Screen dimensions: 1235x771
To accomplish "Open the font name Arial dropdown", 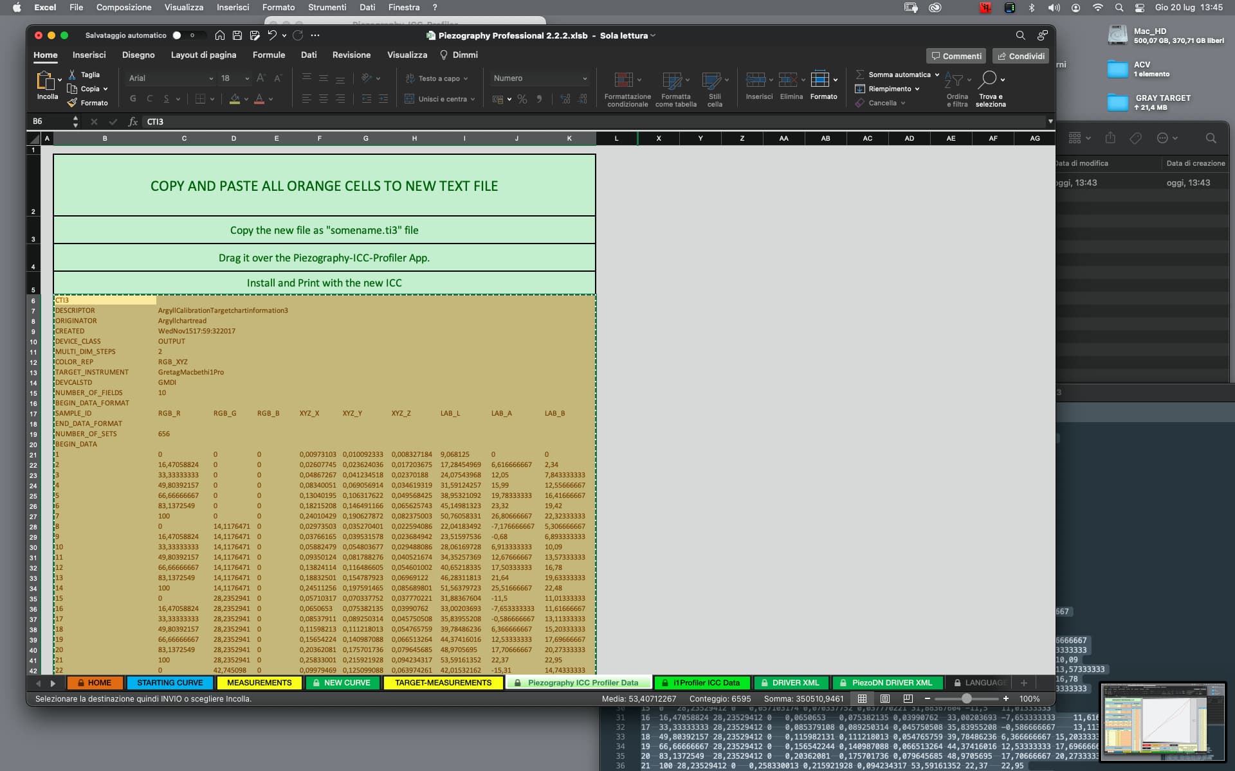I will pos(210,78).
